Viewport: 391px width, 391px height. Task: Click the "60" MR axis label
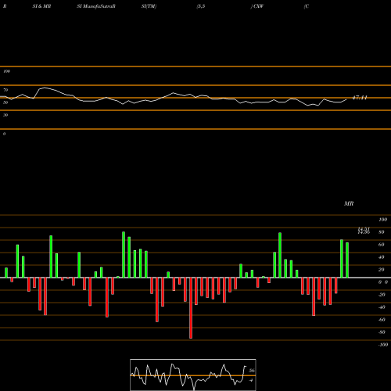point(382,245)
